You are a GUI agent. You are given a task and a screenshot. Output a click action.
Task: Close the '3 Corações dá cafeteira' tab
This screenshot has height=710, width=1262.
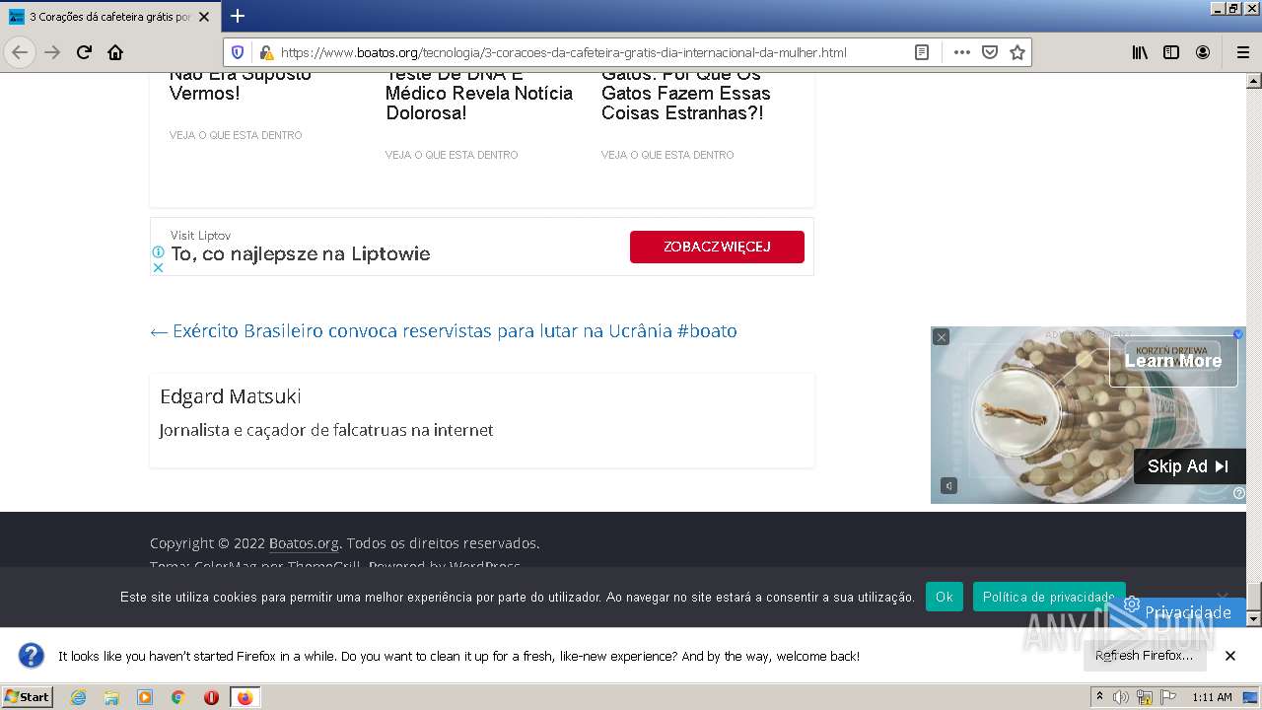pyautogui.click(x=204, y=17)
